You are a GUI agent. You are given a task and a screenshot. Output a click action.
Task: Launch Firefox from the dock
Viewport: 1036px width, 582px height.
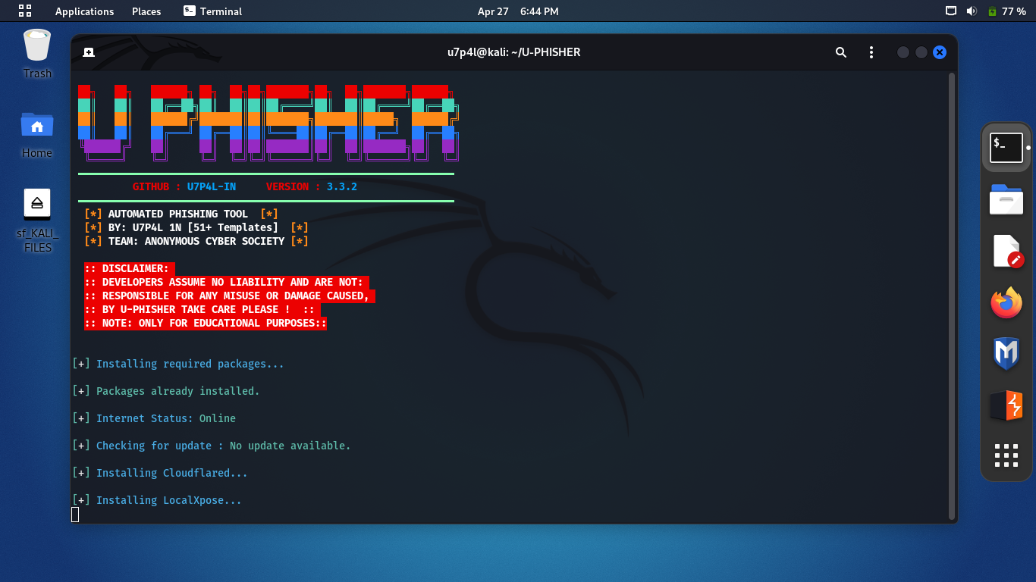click(x=1006, y=303)
